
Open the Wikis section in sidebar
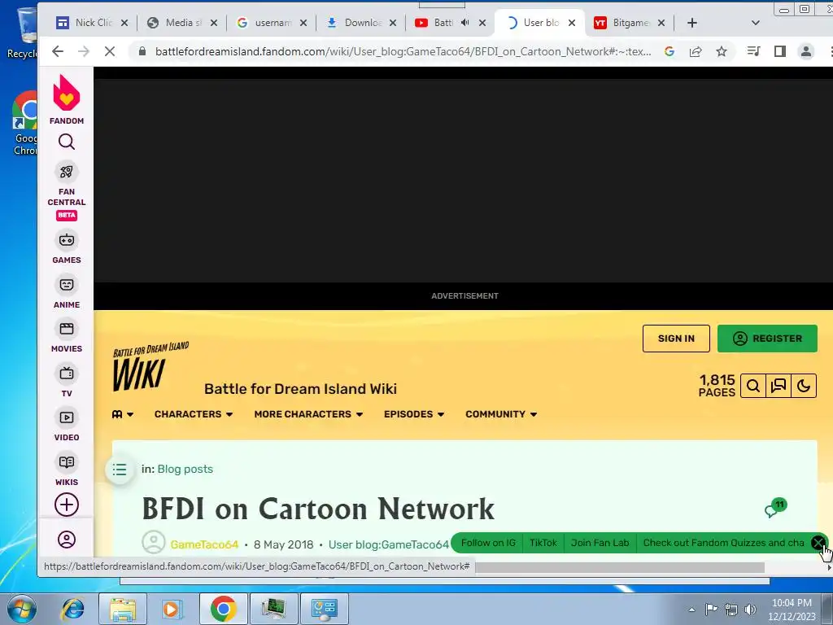[67, 470]
